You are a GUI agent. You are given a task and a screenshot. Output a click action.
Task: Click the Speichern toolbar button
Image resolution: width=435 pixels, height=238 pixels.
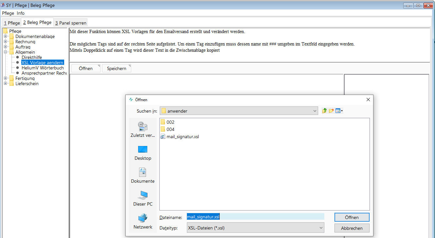[117, 68]
